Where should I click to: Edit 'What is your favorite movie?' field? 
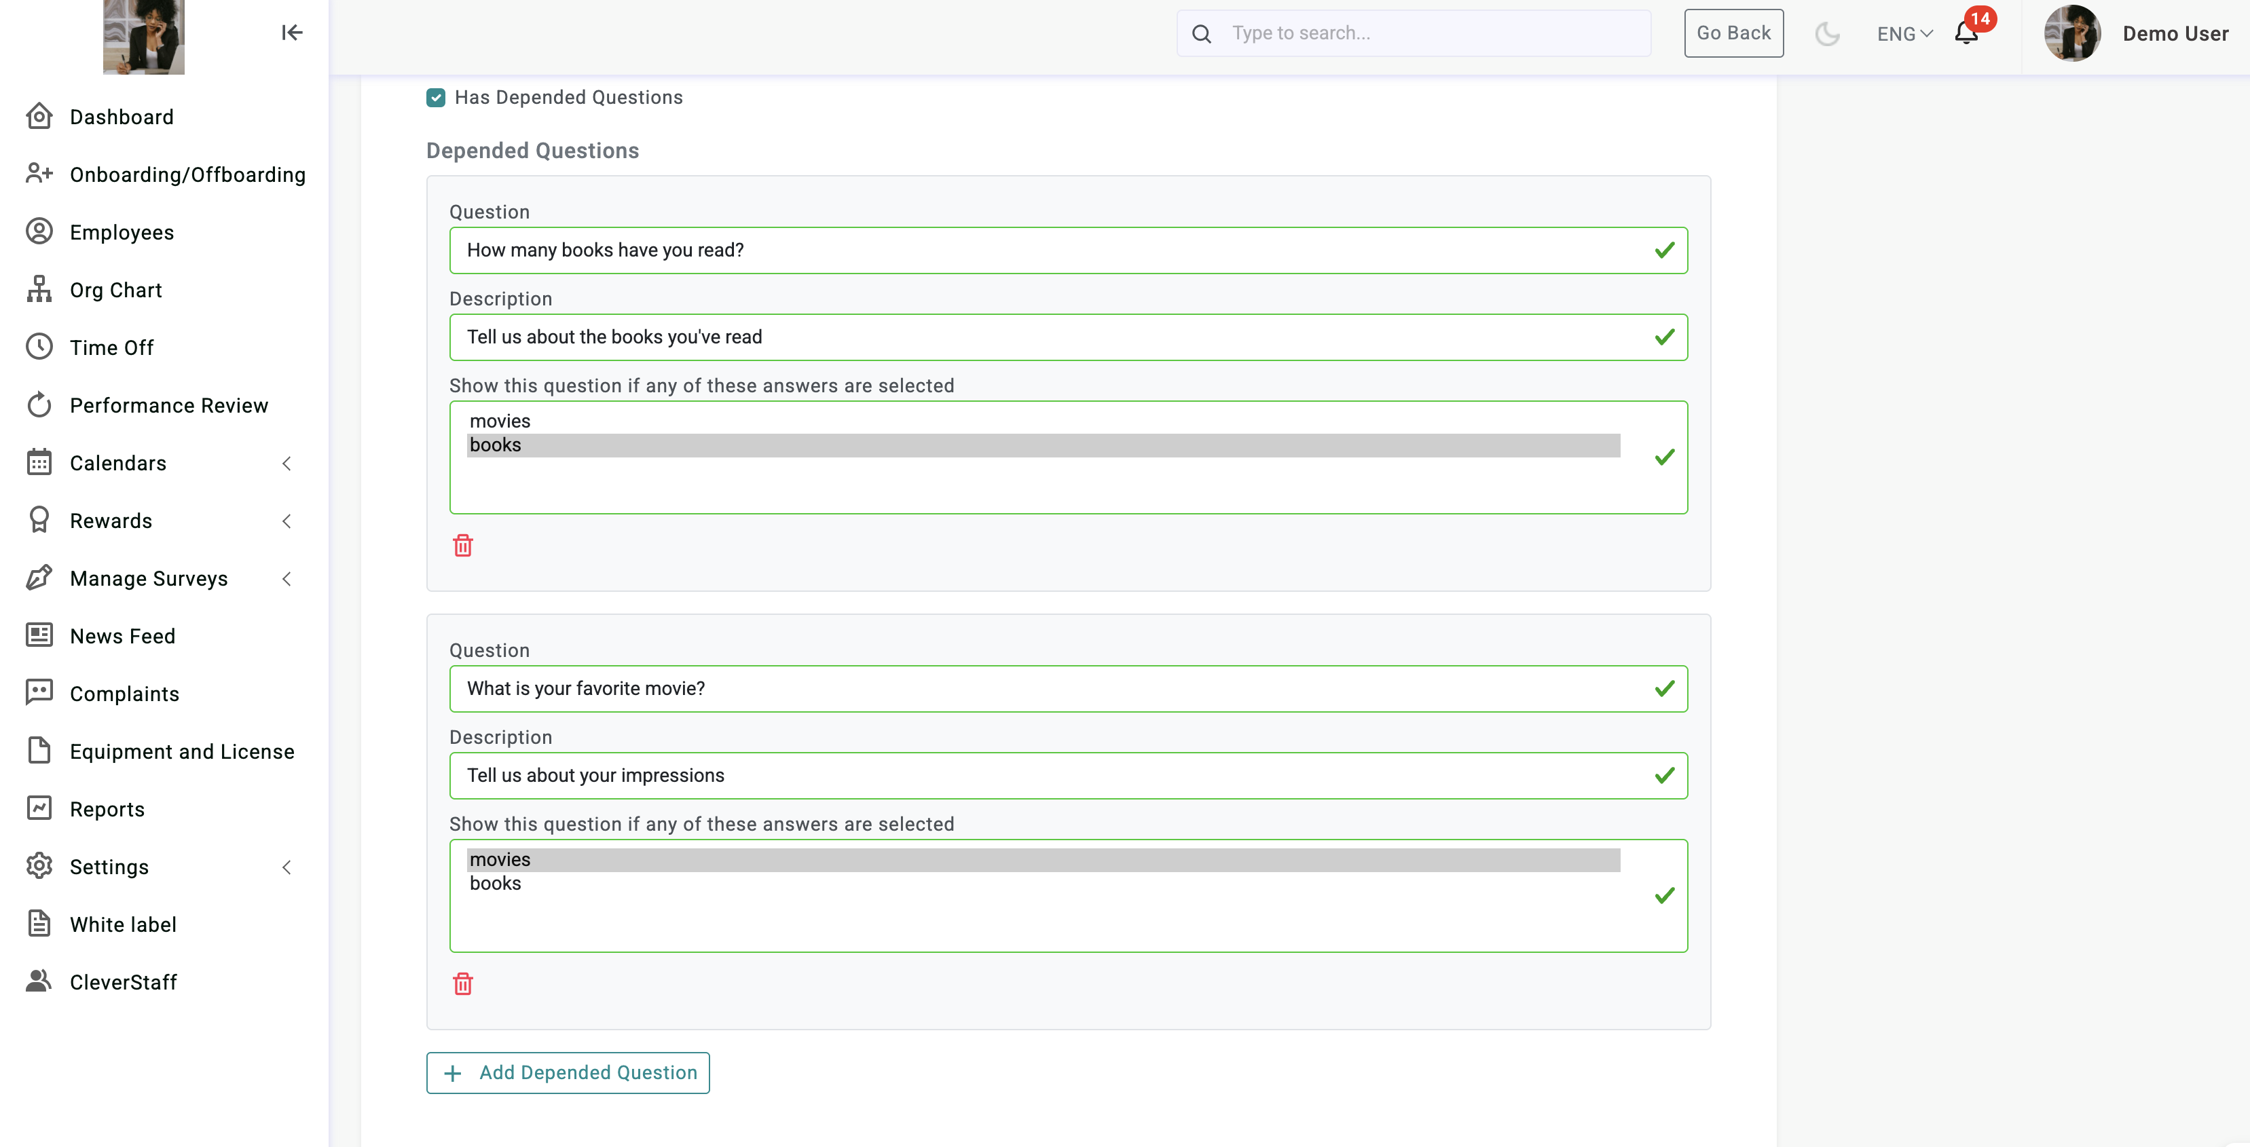(x=1067, y=689)
